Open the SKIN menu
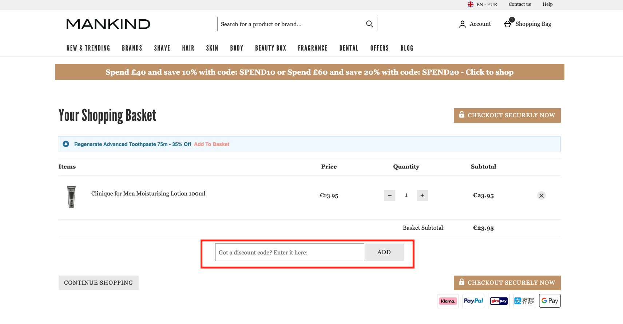The height and width of the screenshot is (324, 623). click(x=212, y=48)
